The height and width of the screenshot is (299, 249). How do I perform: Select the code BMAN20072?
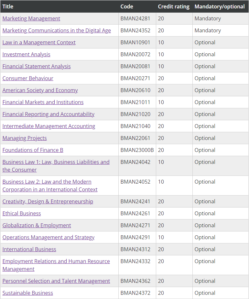[135, 55]
